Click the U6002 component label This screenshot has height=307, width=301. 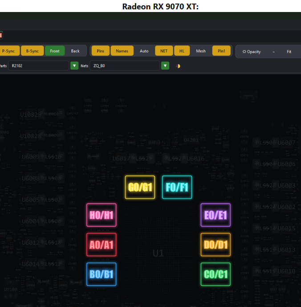click(x=286, y=207)
